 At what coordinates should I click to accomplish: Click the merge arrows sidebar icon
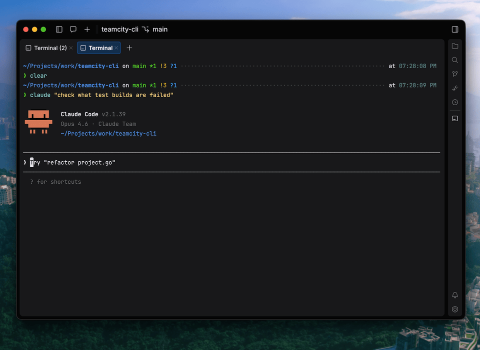coord(455,88)
